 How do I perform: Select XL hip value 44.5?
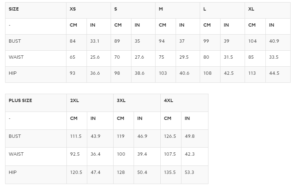click(x=274, y=73)
